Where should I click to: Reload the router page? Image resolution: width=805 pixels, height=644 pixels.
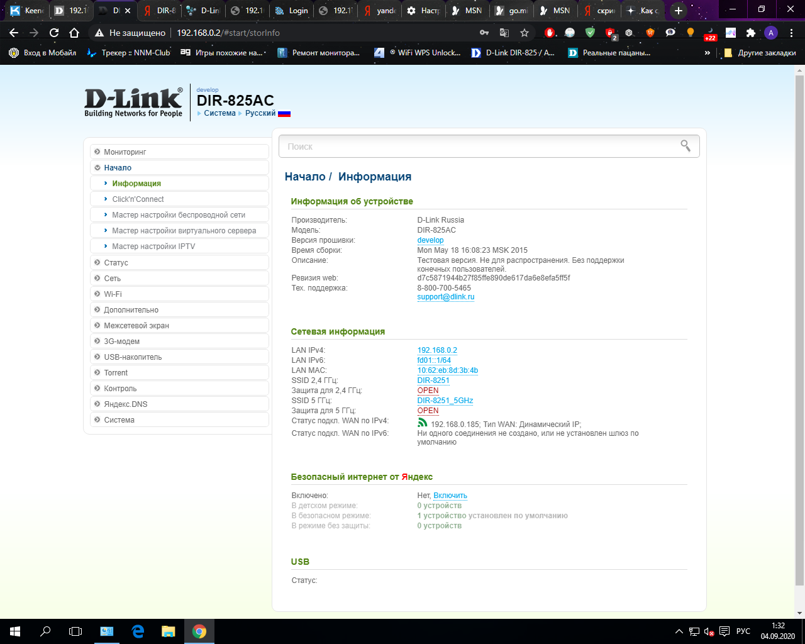pyautogui.click(x=54, y=33)
